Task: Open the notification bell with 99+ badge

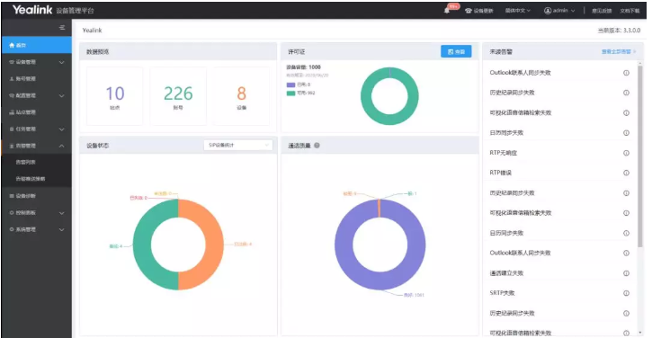Action: [x=448, y=10]
